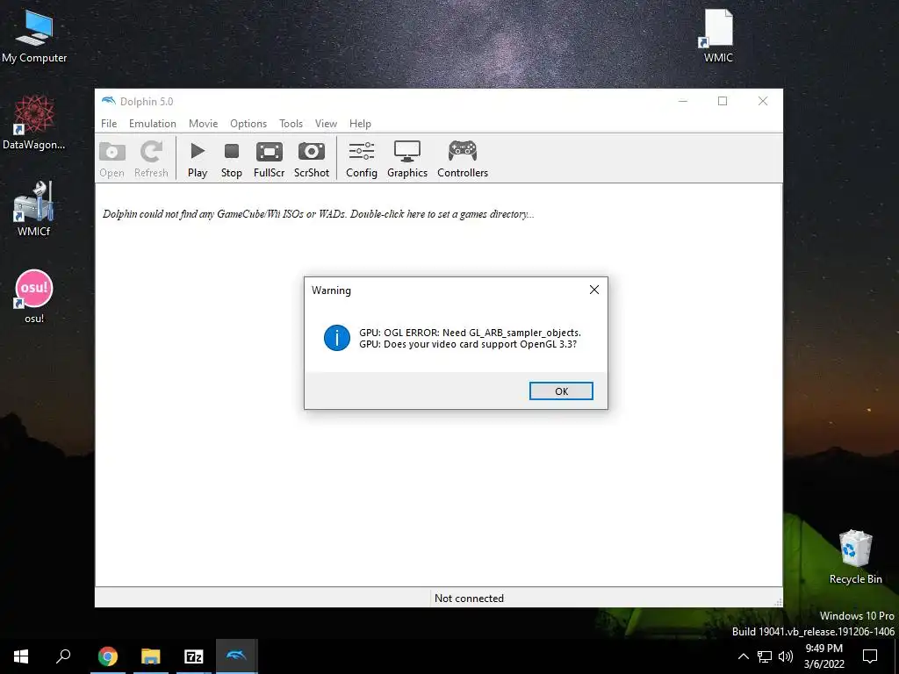Click the Open toolbar icon in Dolphin
Screen dimensions: 899x674
(x=111, y=160)
